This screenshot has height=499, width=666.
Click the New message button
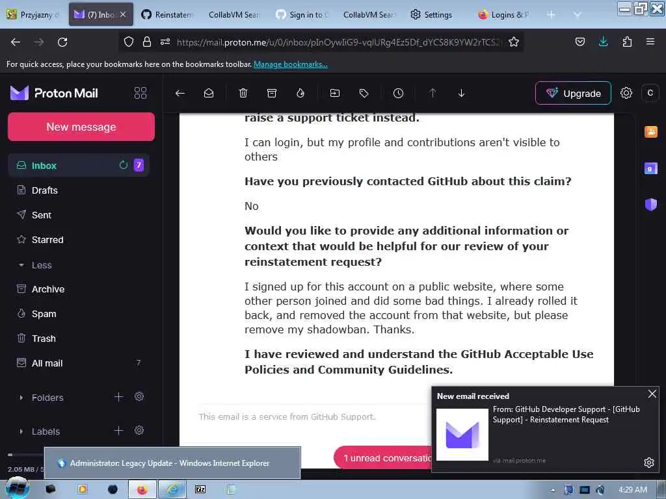pyautogui.click(x=81, y=127)
